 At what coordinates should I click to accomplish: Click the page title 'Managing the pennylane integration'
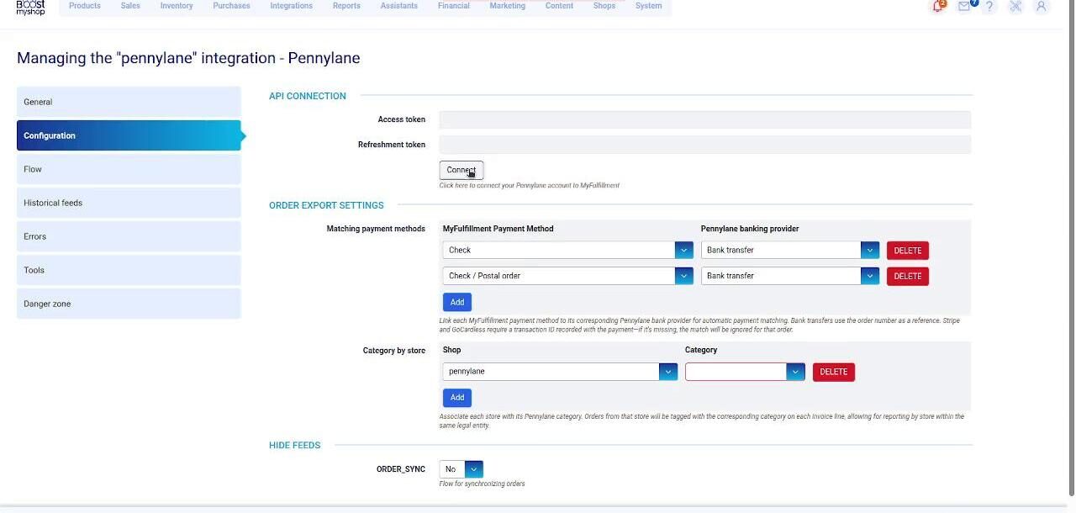pos(188,58)
